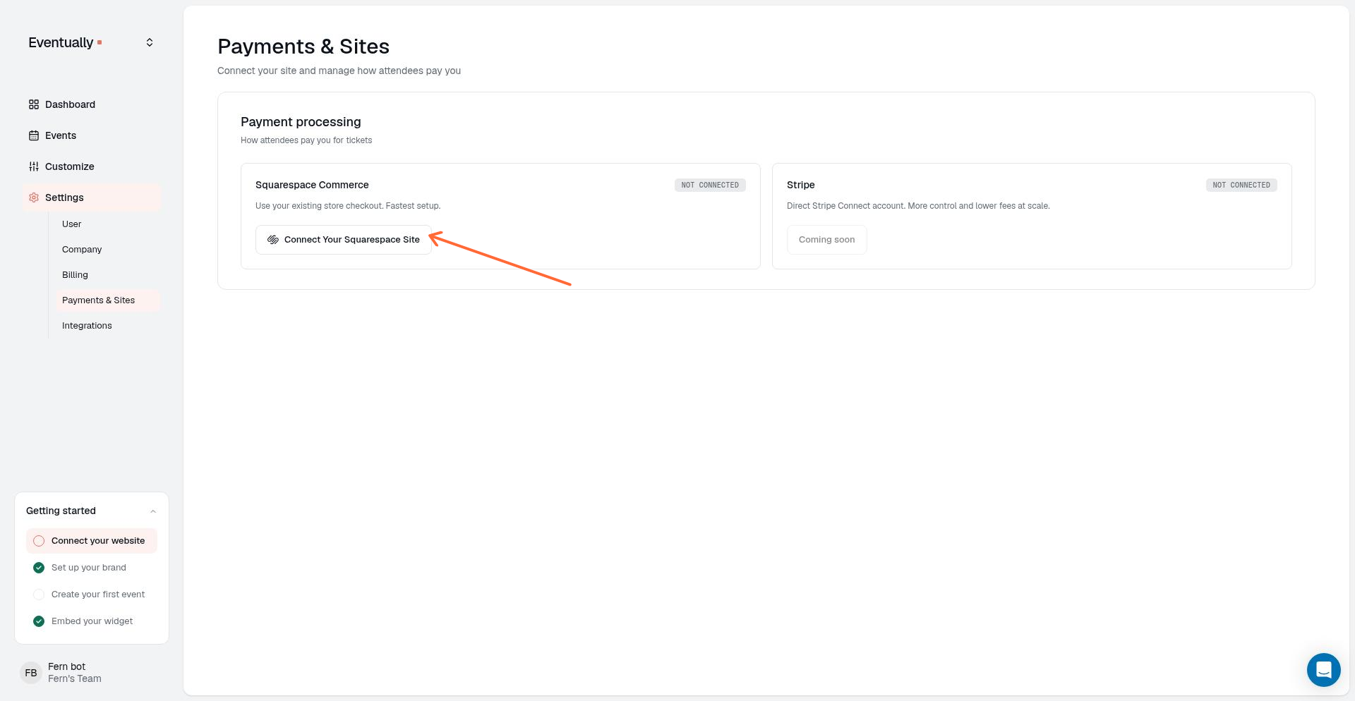Select Payments & Sites in sidebar
Screen dimensions: 1355x701
(108, 300)
